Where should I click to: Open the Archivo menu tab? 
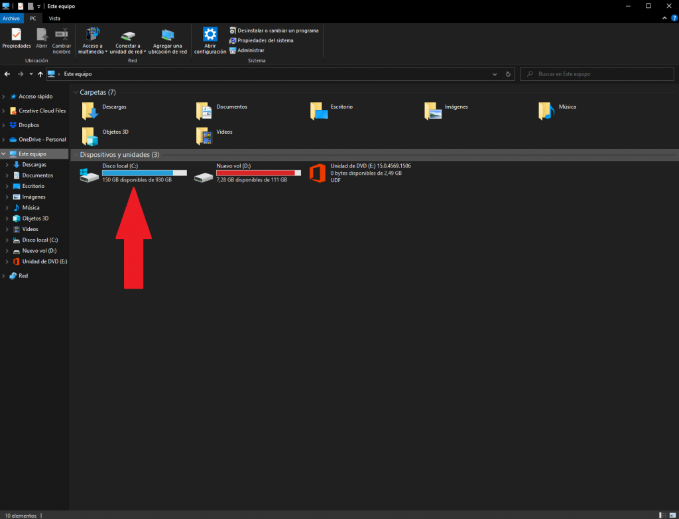[11, 18]
